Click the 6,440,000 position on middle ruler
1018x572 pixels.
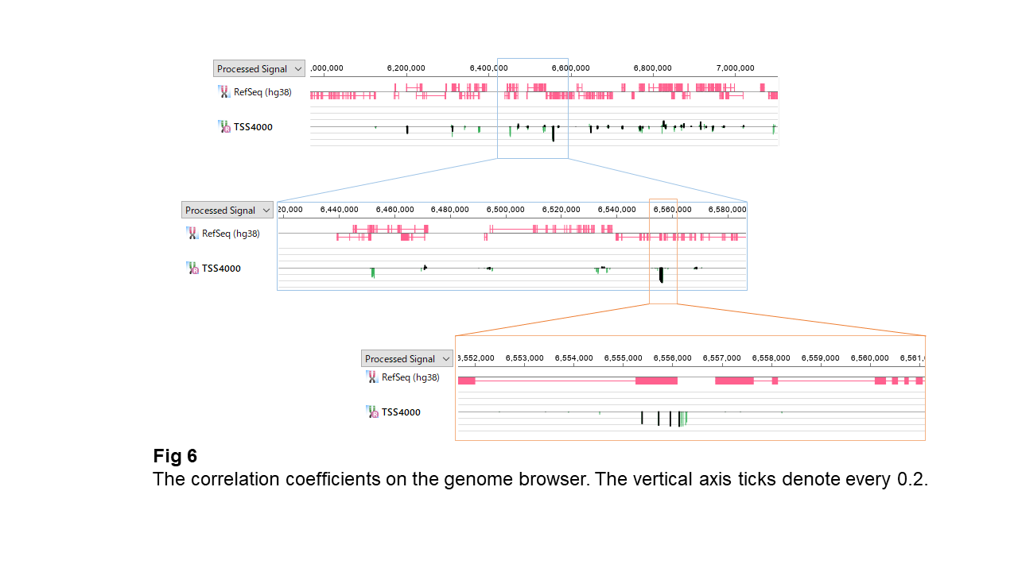click(340, 210)
